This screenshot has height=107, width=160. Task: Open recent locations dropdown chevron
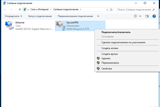[16, 9]
